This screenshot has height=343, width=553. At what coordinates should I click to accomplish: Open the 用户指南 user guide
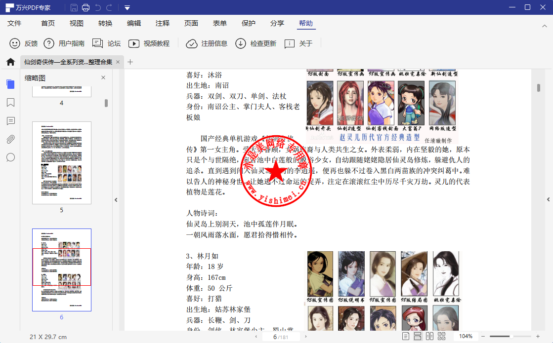(64, 43)
